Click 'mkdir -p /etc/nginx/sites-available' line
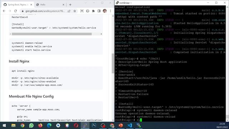 point(35,78)
